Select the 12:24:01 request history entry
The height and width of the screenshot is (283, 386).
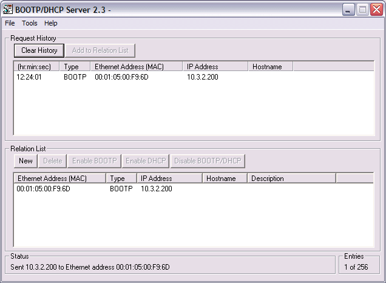(29, 77)
